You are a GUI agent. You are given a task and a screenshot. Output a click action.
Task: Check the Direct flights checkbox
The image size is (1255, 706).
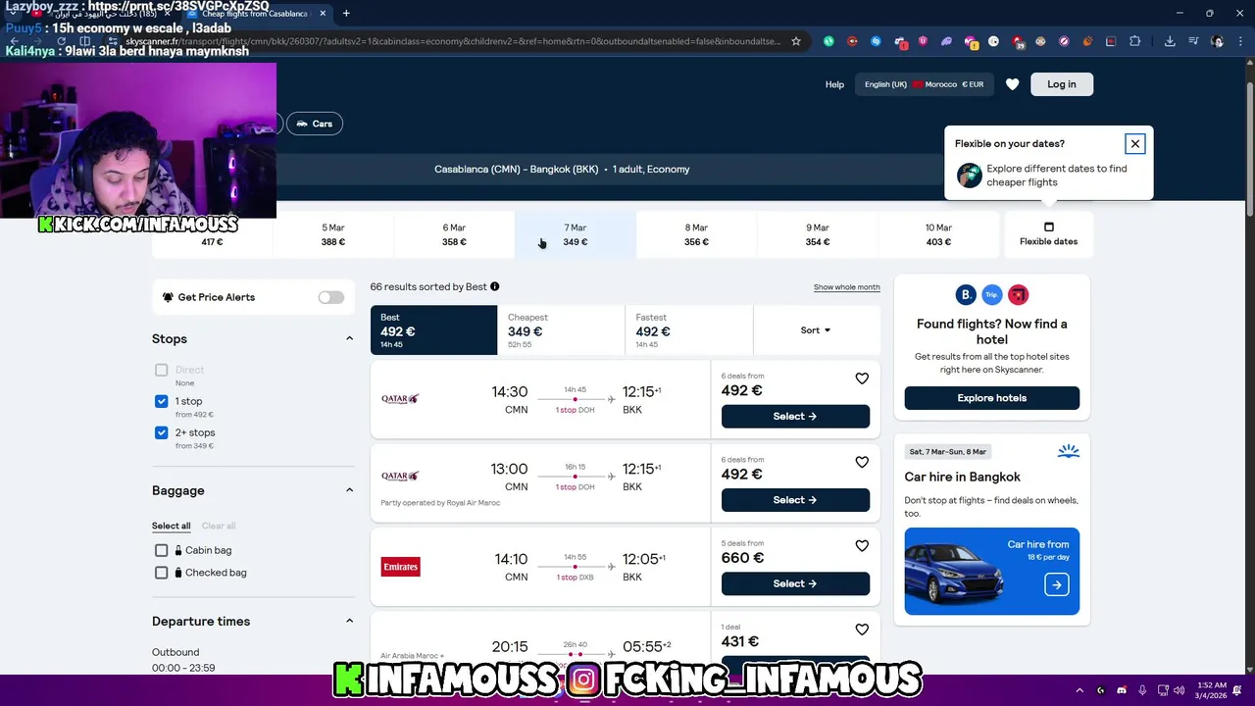pyautogui.click(x=161, y=370)
